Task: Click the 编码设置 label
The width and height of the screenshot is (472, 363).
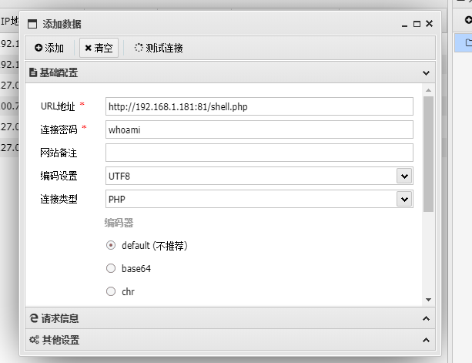Action: 59,176
